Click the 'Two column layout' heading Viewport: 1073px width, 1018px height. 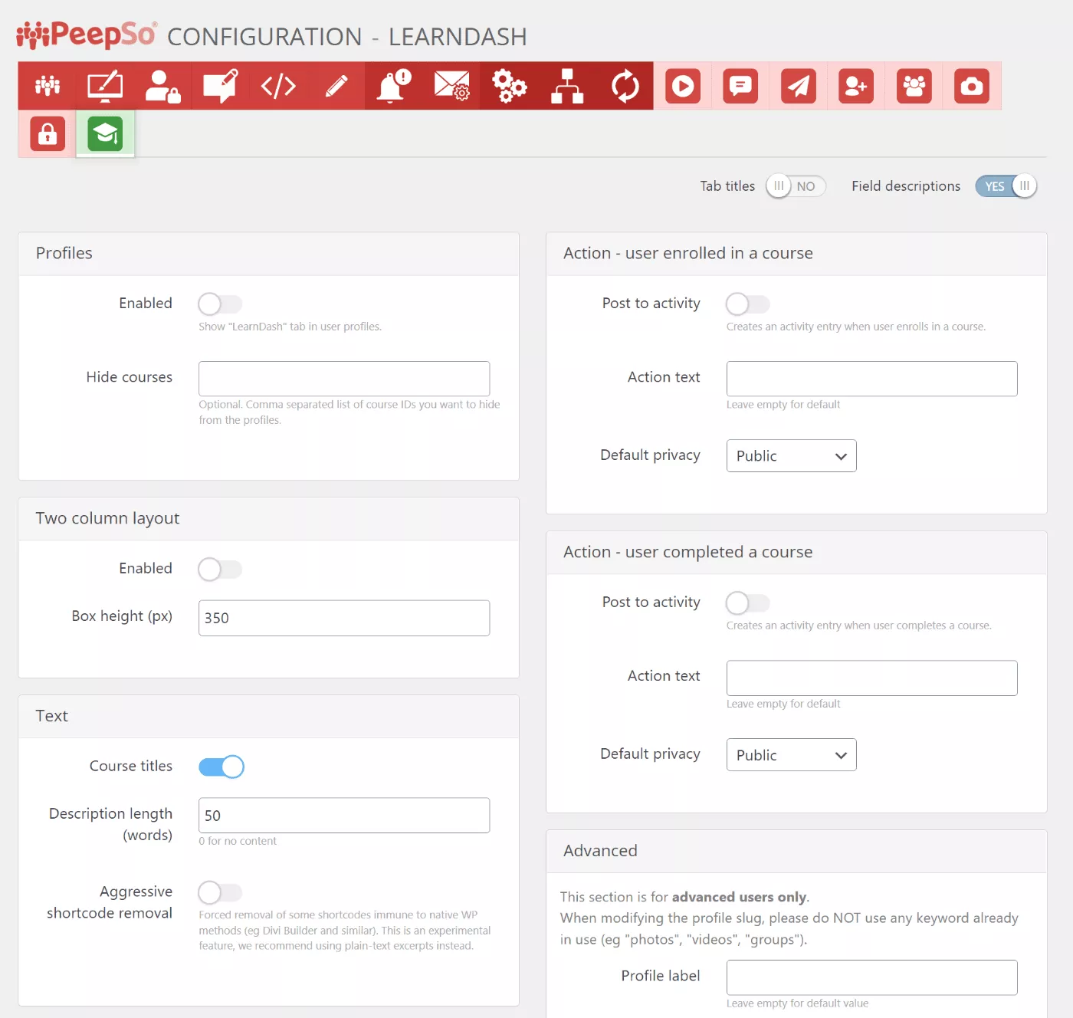click(107, 518)
